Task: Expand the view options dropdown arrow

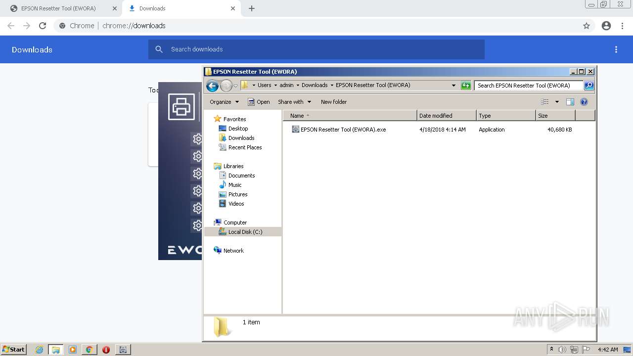Action: [x=557, y=102]
